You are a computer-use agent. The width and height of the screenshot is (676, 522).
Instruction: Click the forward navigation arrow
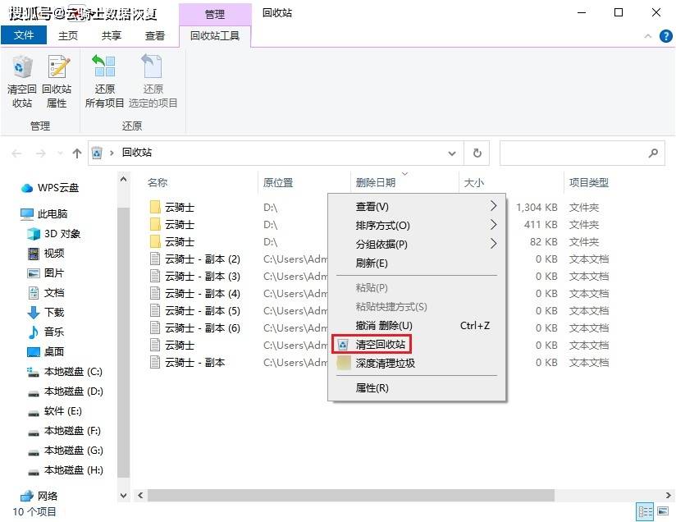[x=40, y=153]
